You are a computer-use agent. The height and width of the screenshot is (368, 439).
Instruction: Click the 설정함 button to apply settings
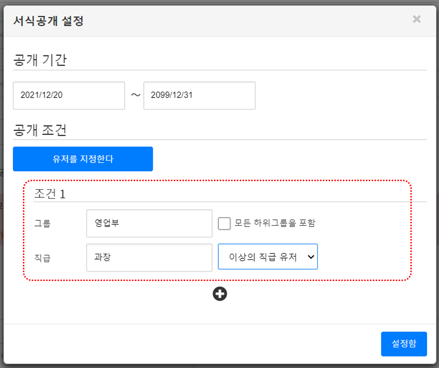pos(404,344)
